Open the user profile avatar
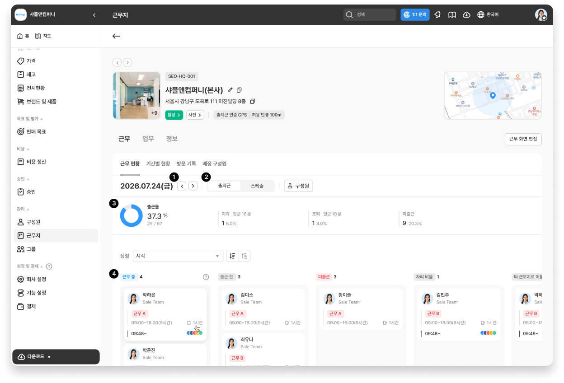 541,14
